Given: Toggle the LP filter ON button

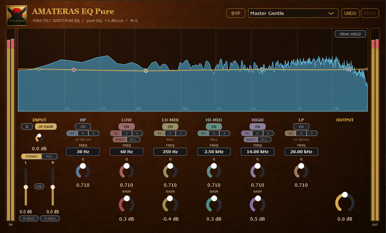Looking at the screenshot, I should 301,127.
